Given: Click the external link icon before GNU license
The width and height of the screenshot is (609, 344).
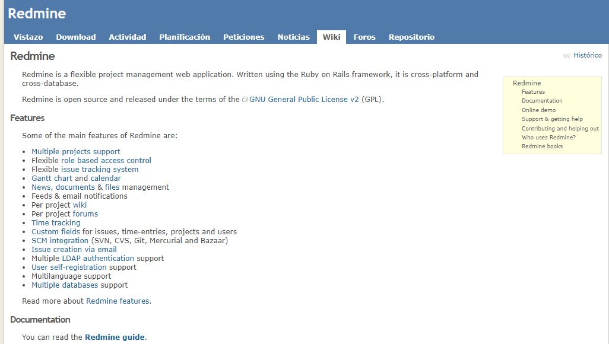Looking at the screenshot, I should click(x=245, y=100).
